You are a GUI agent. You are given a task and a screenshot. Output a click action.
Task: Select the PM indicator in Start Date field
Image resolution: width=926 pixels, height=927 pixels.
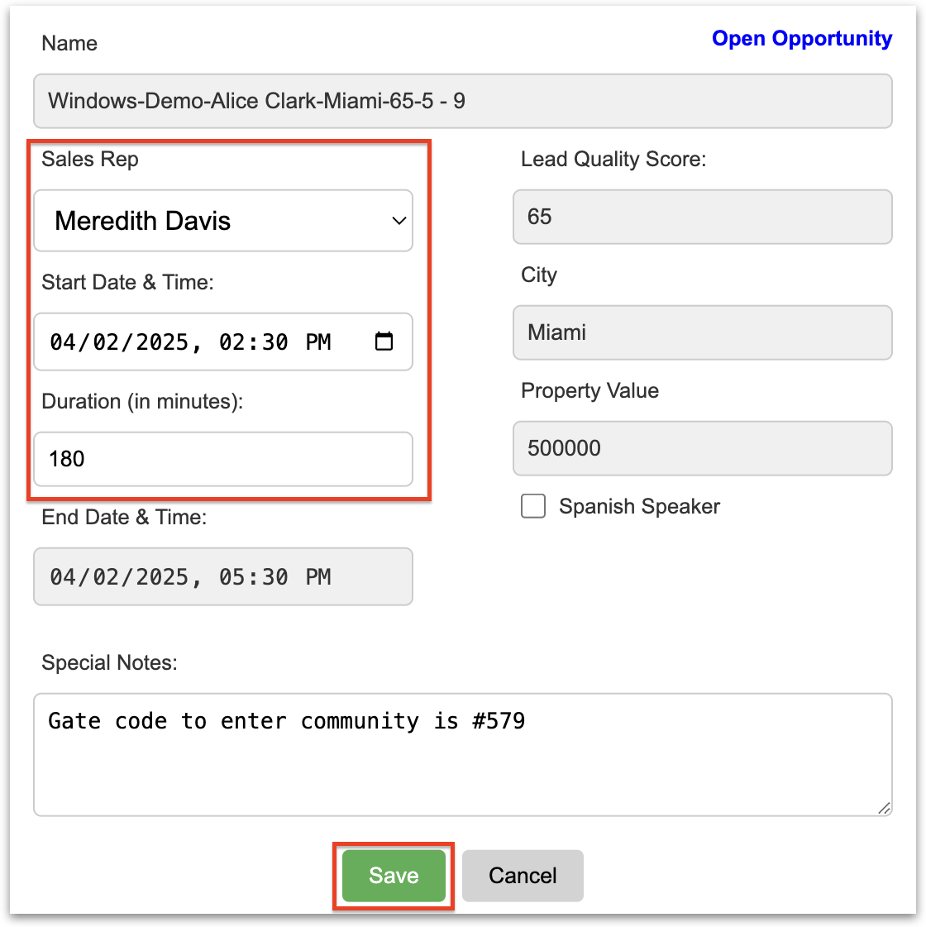coord(318,342)
